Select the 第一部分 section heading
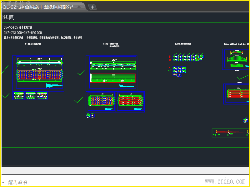This screenshot has width=250, height=187. tap(33, 44)
